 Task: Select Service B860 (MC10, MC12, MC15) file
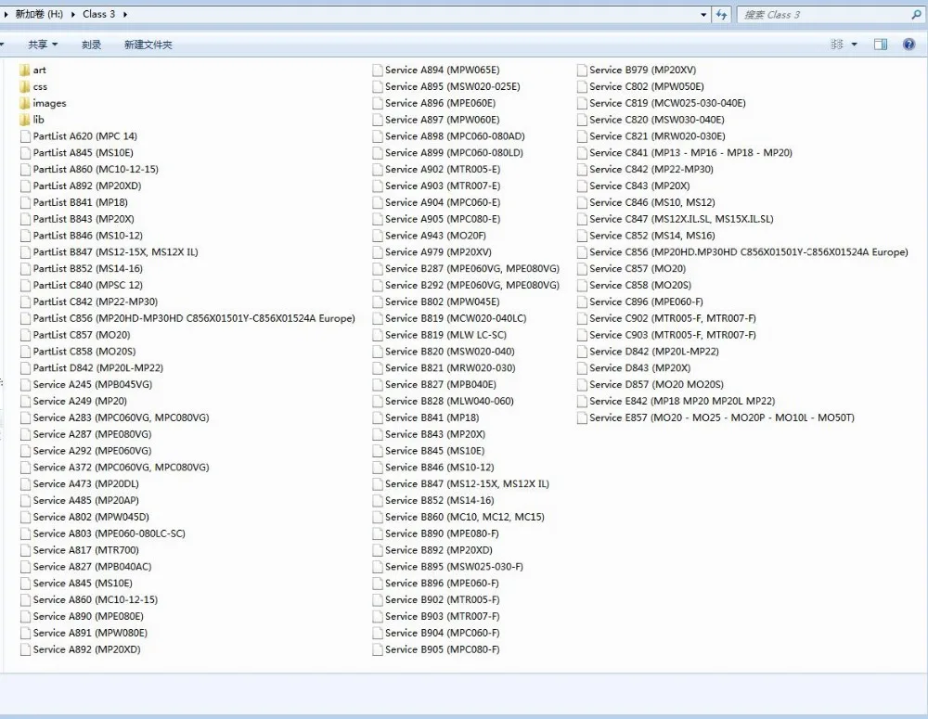coord(465,517)
